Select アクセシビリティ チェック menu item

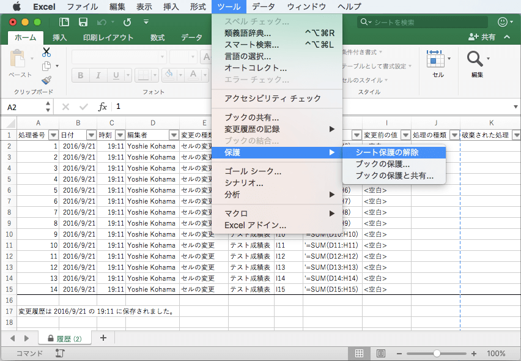277,99
